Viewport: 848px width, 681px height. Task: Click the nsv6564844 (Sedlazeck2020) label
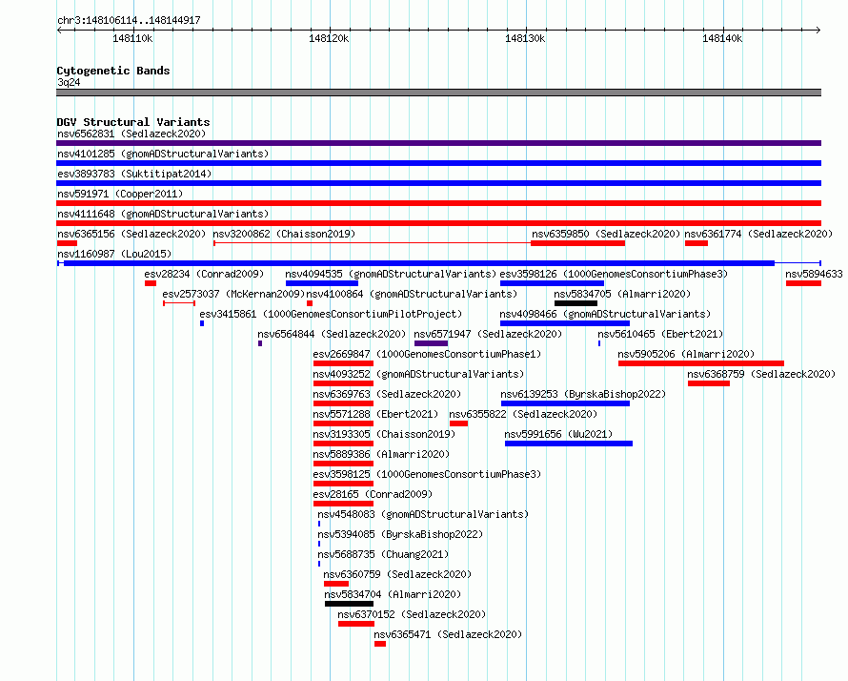point(332,334)
